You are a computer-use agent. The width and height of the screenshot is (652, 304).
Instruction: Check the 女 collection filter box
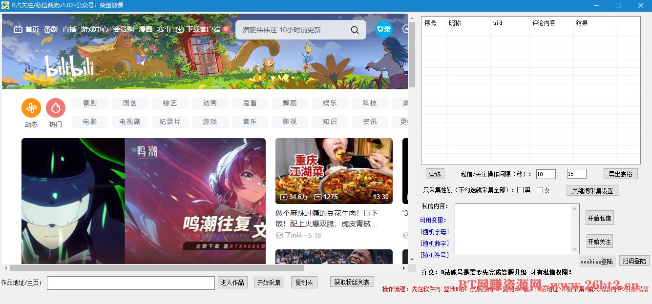click(539, 190)
